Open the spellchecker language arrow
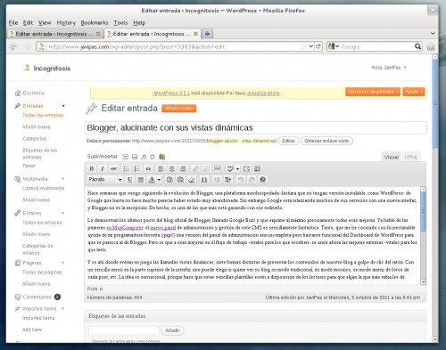The image size is (446, 350). point(237,168)
